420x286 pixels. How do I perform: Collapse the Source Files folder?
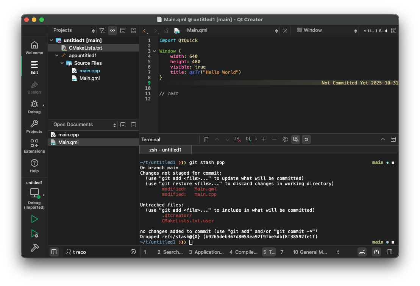click(62, 63)
